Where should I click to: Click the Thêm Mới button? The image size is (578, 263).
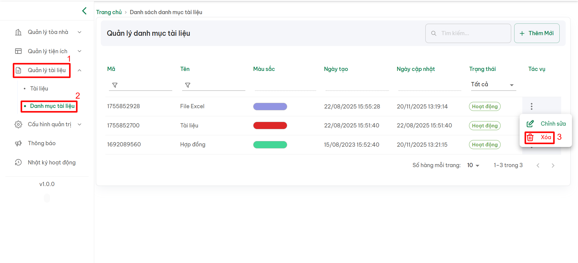tap(536, 33)
